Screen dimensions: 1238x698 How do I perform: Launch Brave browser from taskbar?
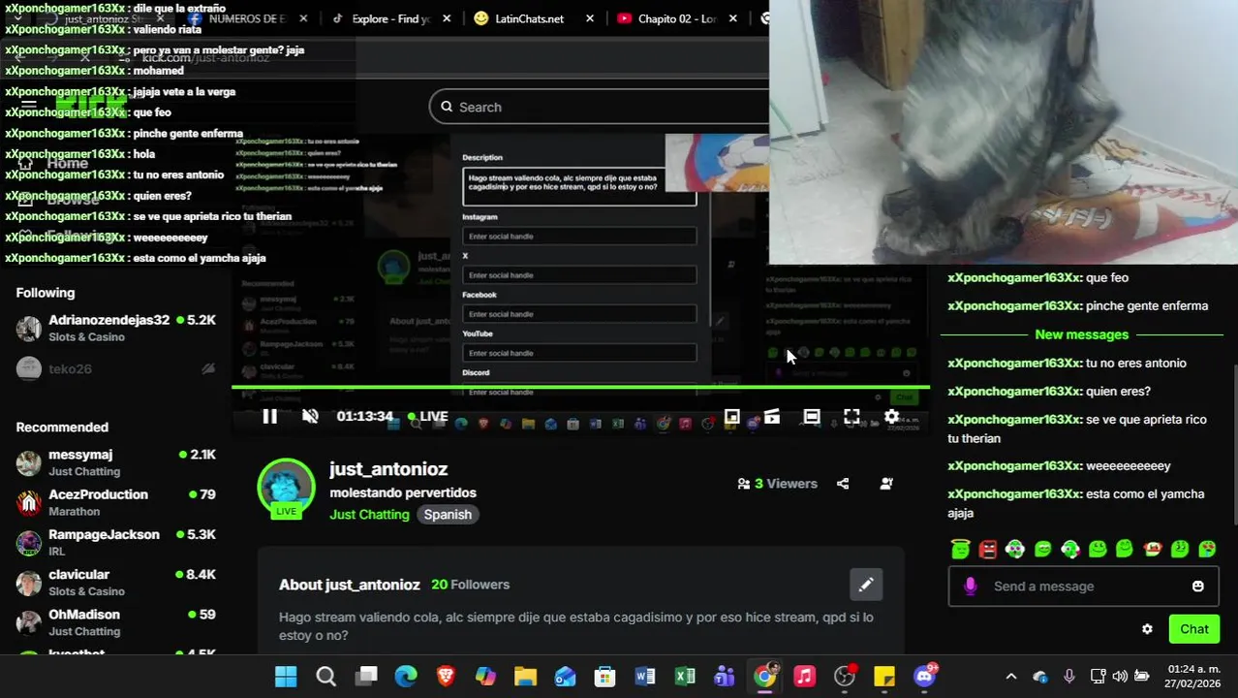[x=446, y=677]
